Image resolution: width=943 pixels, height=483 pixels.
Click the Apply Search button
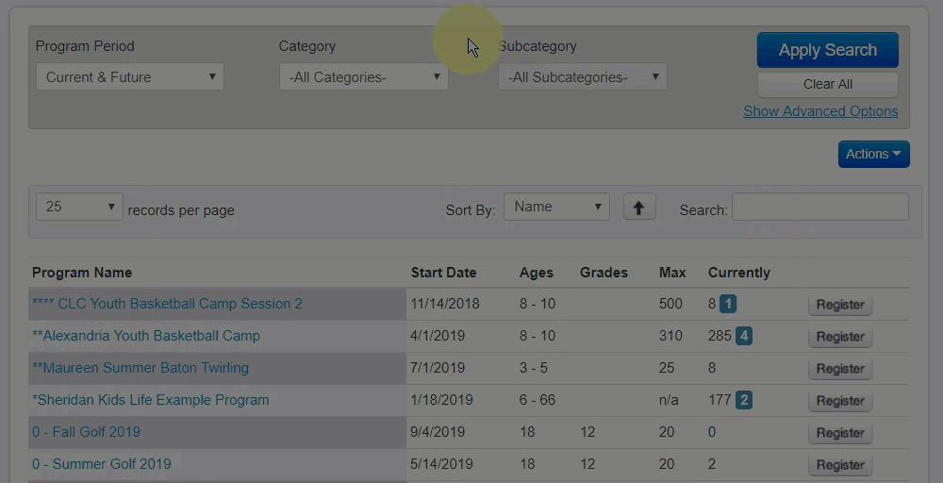click(827, 50)
